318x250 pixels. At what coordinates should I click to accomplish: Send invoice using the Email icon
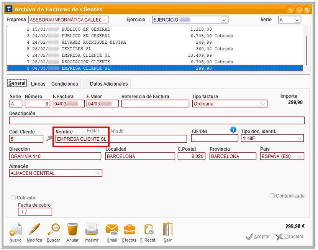(112, 230)
